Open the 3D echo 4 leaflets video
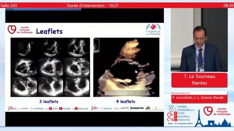Image resolution: width=234 pixels, height=131 pixels. coord(126,67)
